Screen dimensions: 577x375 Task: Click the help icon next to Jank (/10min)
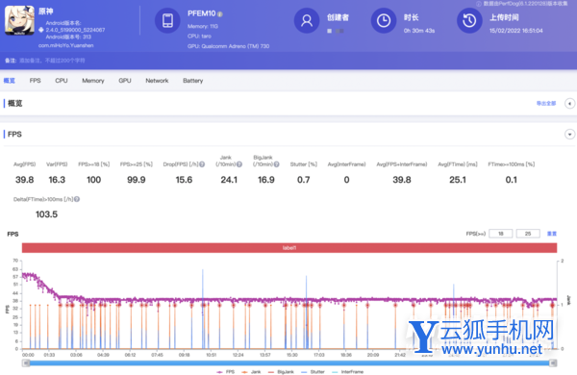coord(239,164)
